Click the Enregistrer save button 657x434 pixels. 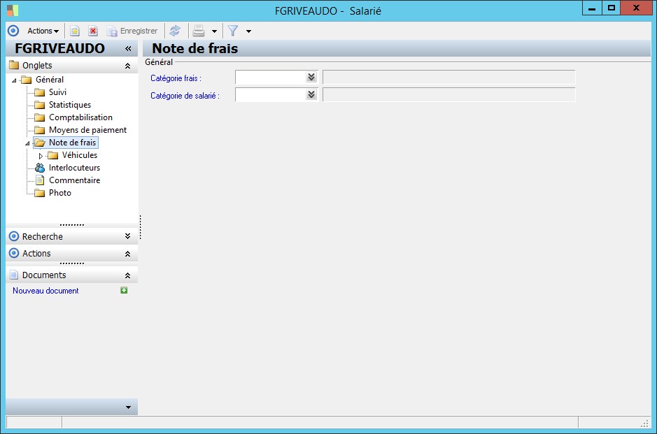(x=132, y=31)
